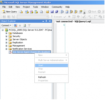Expand the Security folder

click(x=6, y=36)
